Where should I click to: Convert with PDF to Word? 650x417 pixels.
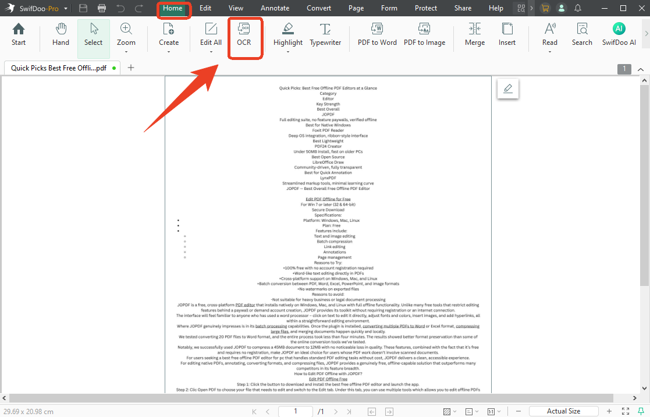[377, 35]
